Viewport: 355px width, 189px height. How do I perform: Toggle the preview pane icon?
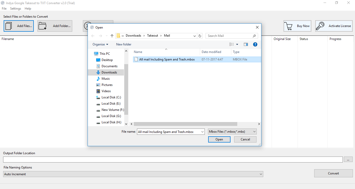[246, 44]
